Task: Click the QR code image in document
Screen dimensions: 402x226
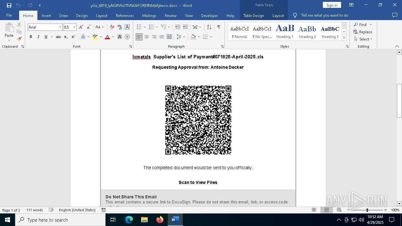Action: pyautogui.click(x=198, y=120)
